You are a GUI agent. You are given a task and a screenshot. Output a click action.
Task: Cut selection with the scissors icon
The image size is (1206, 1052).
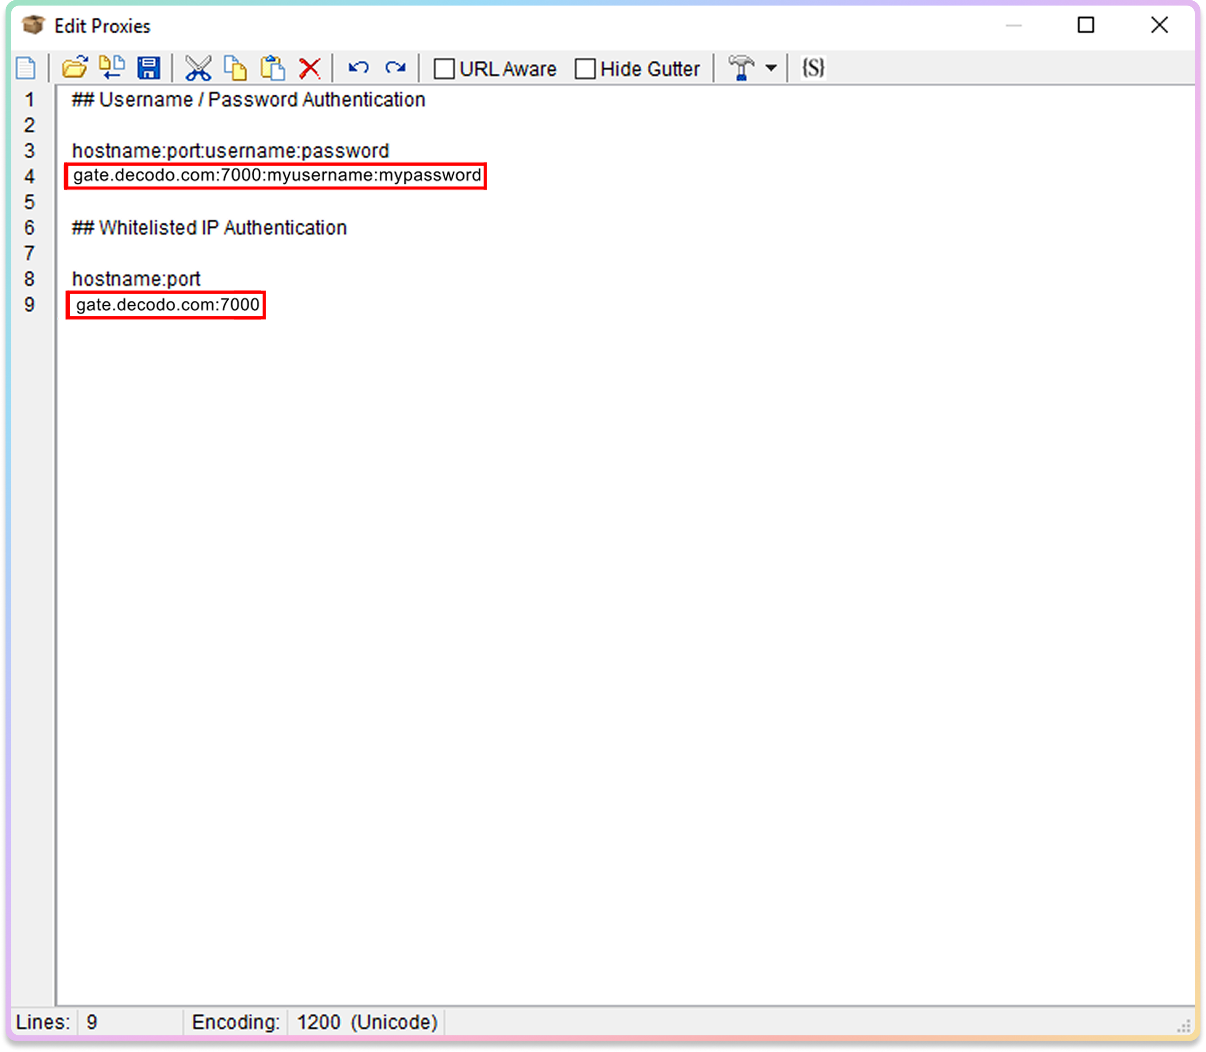click(x=198, y=68)
